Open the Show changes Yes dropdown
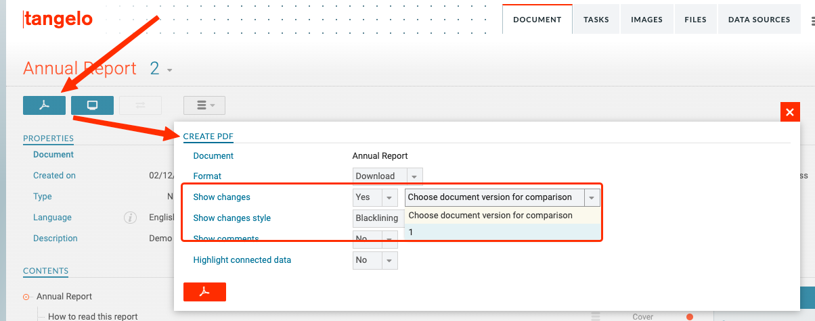The height and width of the screenshot is (321, 815). click(x=375, y=197)
